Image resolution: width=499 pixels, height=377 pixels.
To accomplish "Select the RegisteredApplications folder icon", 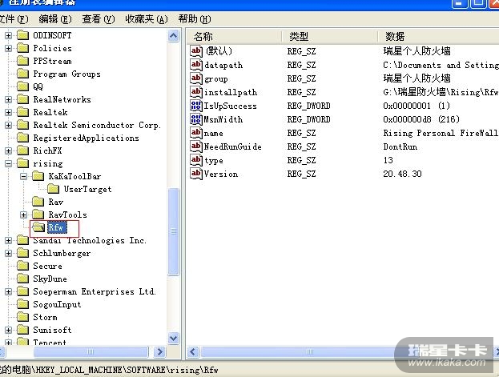I will (x=22, y=138).
